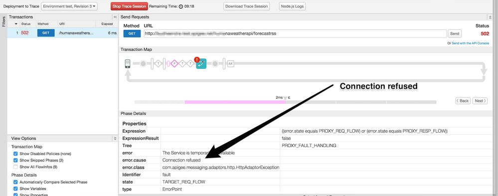Screen dimensions: 498x196
Task: Click the small pink oval before the F diamond
Action: [x=168, y=63]
